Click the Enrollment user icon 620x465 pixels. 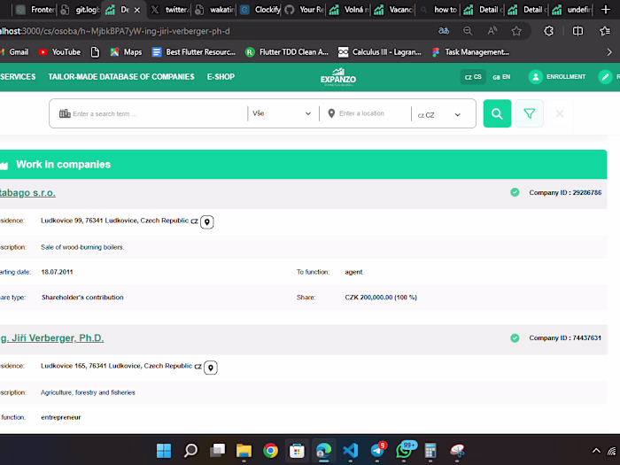click(535, 77)
